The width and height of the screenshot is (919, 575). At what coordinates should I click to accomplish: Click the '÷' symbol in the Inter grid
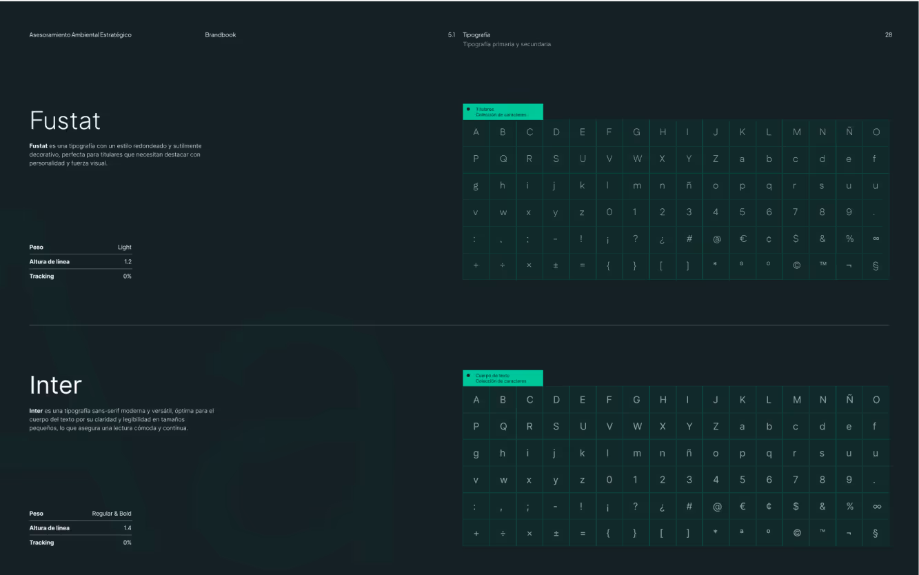pyautogui.click(x=503, y=533)
